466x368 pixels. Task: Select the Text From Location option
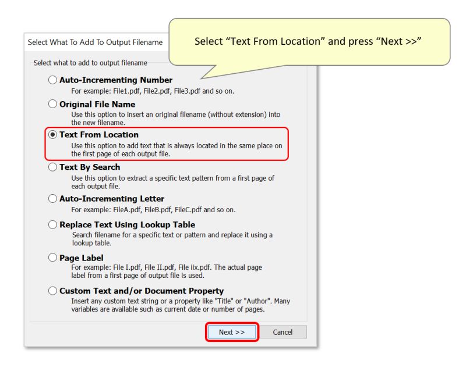[x=53, y=134]
